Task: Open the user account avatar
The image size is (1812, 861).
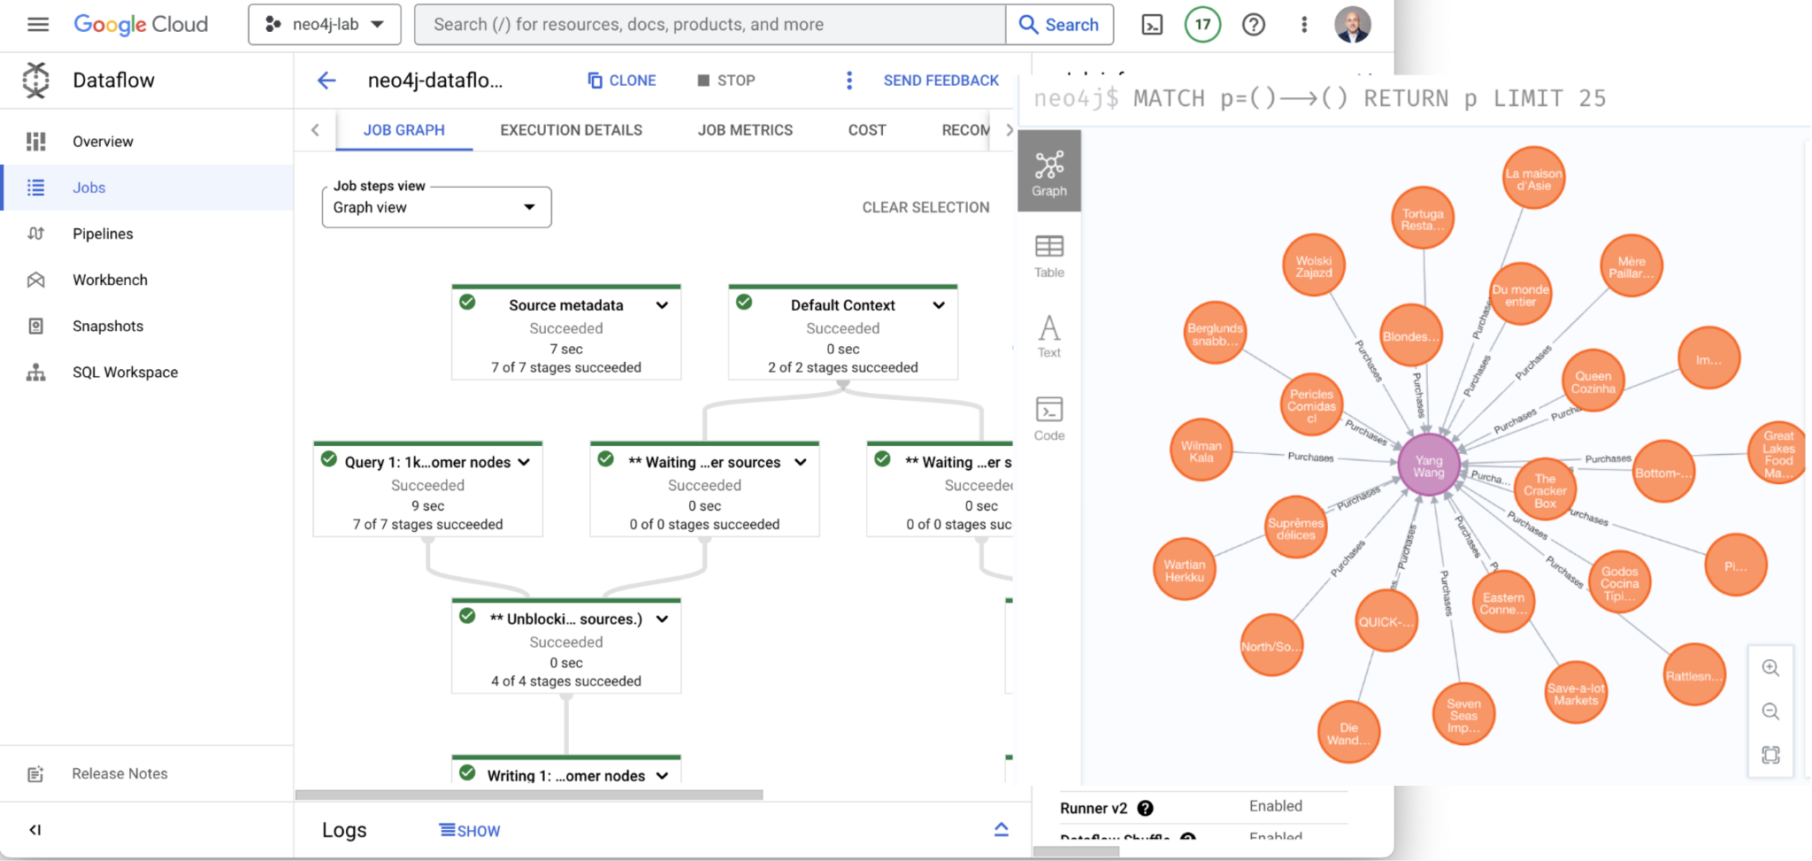Action: click(1352, 24)
